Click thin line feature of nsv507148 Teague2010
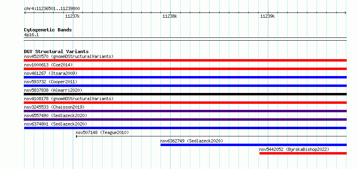This screenshot has height=169, width=358. click(x=212, y=136)
